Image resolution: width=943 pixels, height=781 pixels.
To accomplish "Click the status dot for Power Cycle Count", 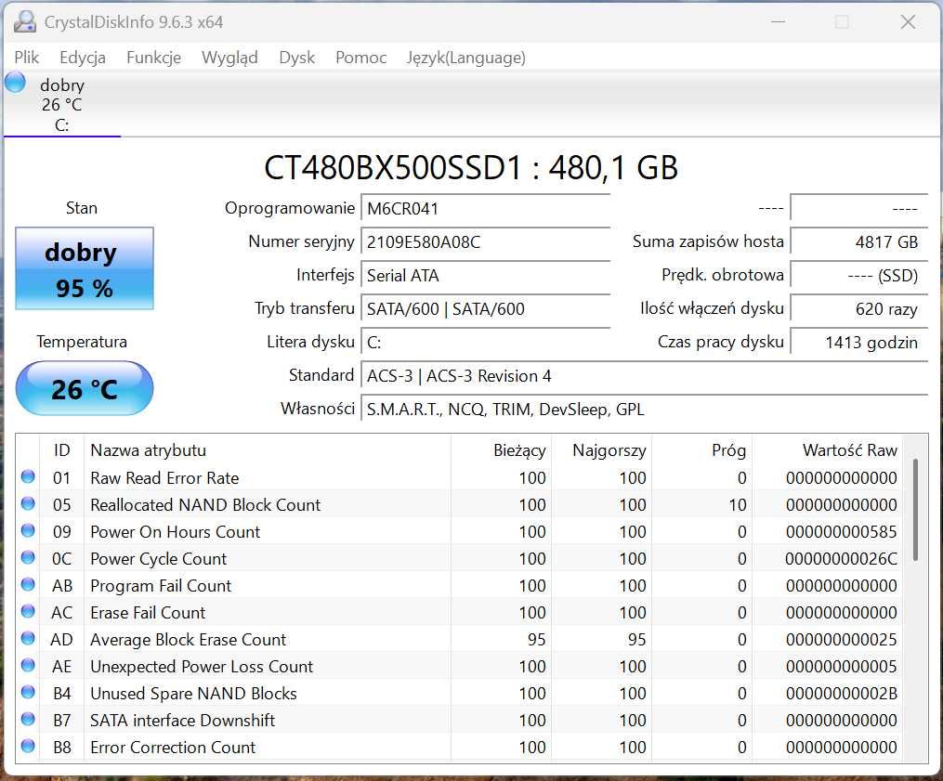I will pos(28,557).
